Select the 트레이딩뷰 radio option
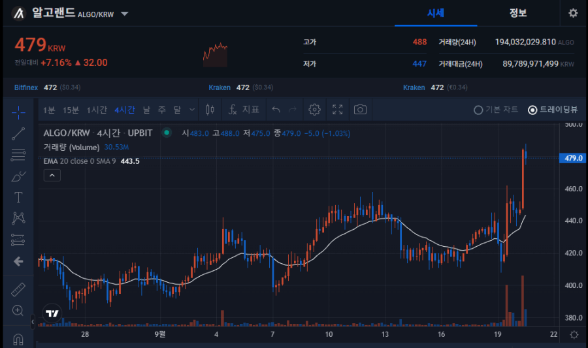Screen dimensions: 588x348 tap(553, 110)
